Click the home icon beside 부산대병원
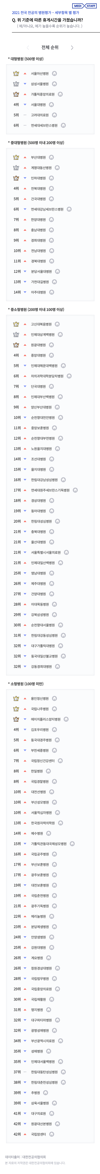Viewport: 100px width, 1174px height. pos(52,157)
